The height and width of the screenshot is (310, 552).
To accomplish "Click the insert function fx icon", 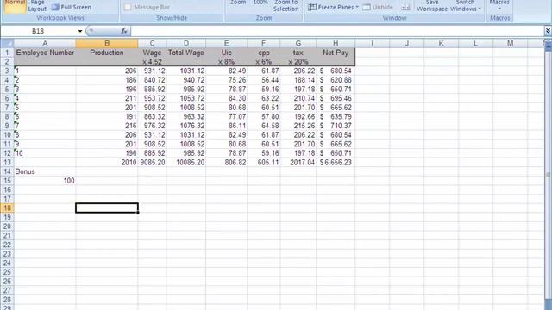I will click(x=124, y=31).
